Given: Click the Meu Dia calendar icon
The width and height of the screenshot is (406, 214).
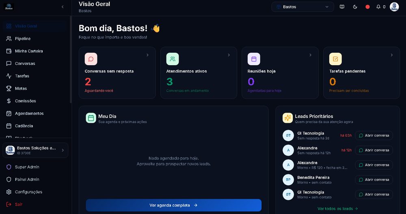Looking at the screenshot, I should tap(91, 118).
